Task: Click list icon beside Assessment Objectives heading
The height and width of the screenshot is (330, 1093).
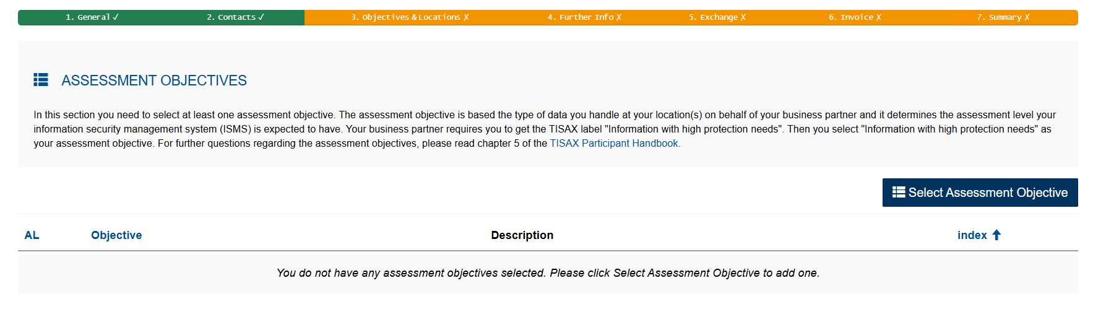Action: 41,80
